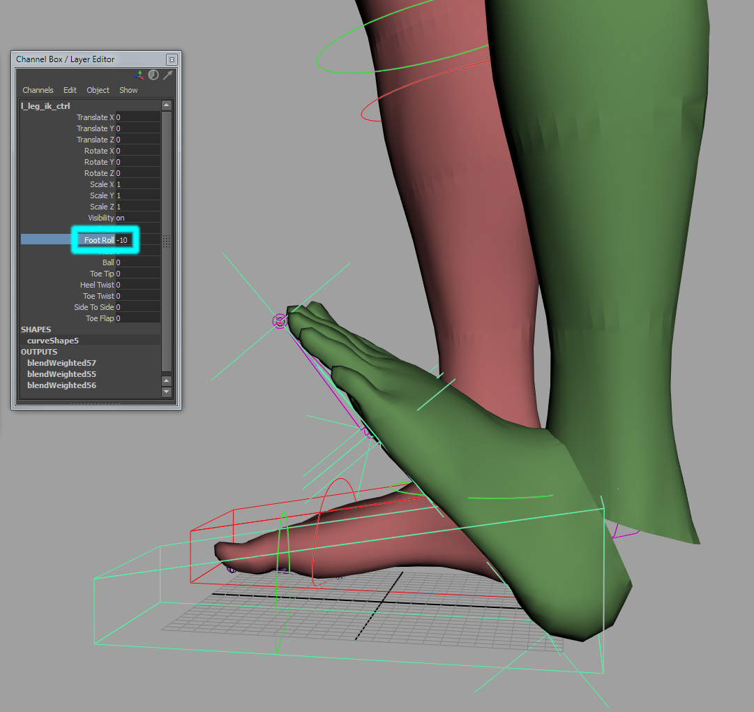Image resolution: width=754 pixels, height=712 pixels.
Task: Select the magenta toe locator in viewport
Action: click(x=280, y=321)
